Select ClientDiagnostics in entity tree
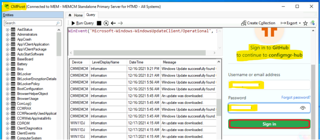 point(30,128)
